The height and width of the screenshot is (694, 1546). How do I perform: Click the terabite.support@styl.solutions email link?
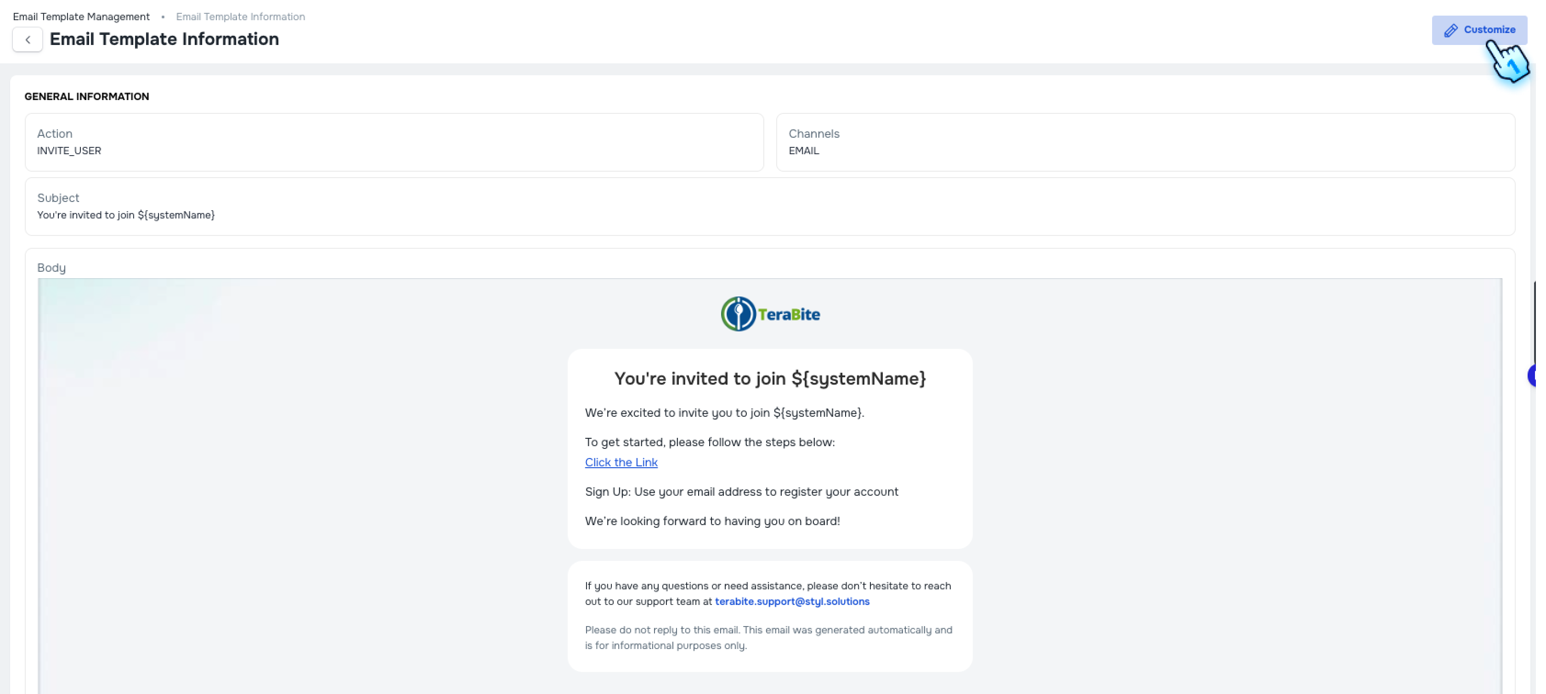point(792,602)
